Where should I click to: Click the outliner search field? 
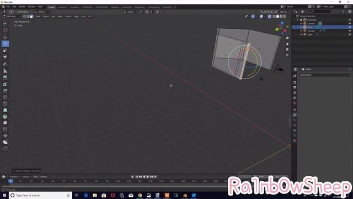[x=321, y=12]
